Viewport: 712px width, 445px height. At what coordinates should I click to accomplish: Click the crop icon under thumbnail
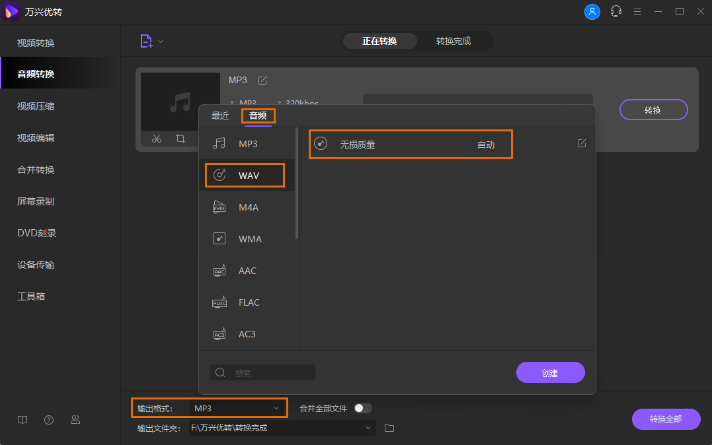click(180, 139)
